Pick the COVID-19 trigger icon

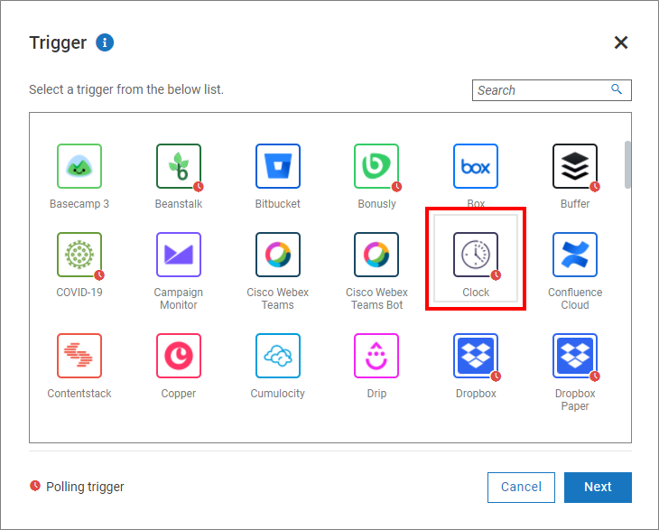pyautogui.click(x=79, y=255)
